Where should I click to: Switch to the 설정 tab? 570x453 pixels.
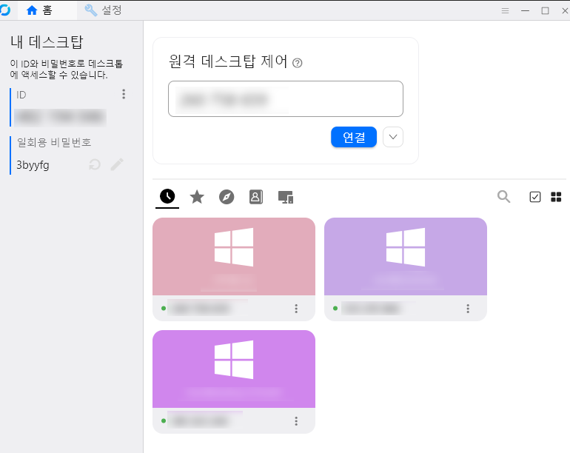point(104,10)
